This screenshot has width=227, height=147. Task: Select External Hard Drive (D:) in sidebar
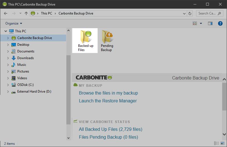[34, 91]
